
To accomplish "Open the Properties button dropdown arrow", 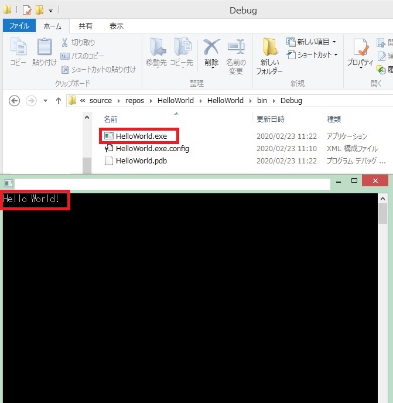I will click(x=361, y=68).
